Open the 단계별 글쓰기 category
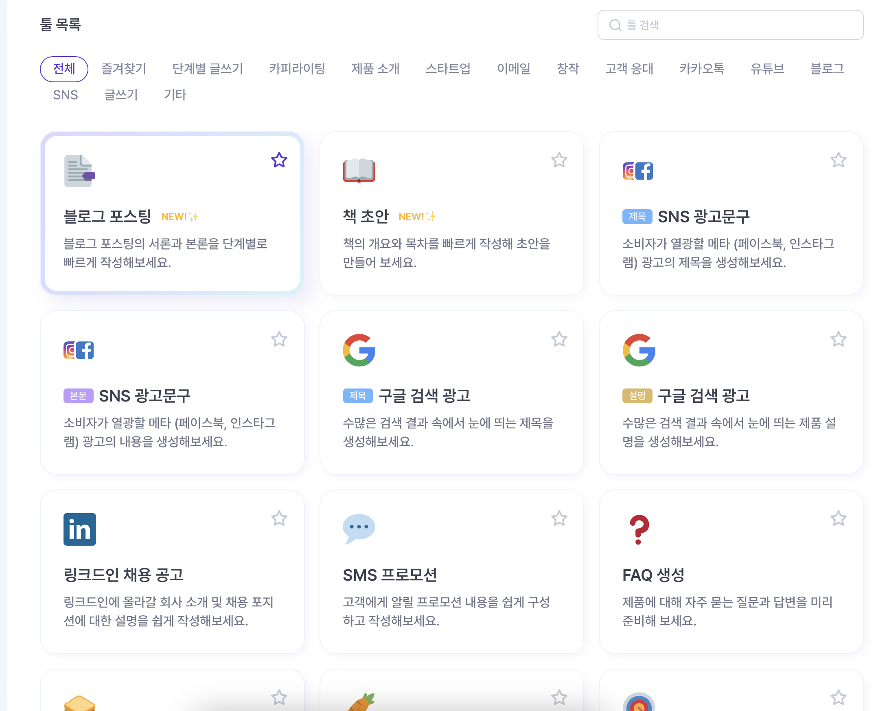 208,69
